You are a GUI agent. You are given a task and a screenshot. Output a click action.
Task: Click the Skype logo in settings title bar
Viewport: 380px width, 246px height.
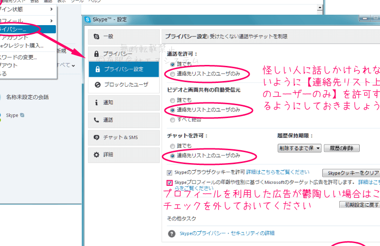[88, 19]
